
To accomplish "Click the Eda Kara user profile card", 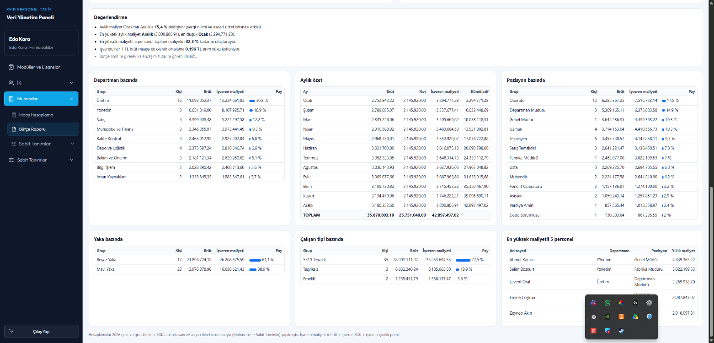I will (41, 43).
